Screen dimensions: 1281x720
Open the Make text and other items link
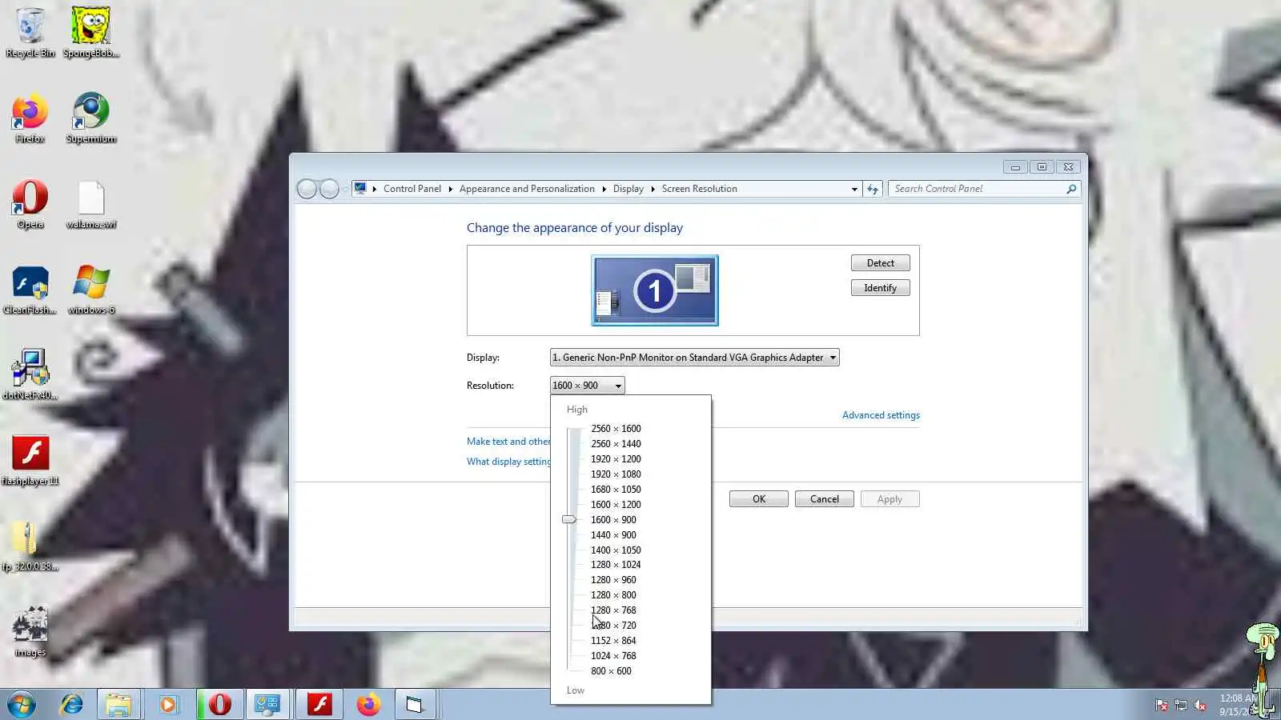pos(508,442)
